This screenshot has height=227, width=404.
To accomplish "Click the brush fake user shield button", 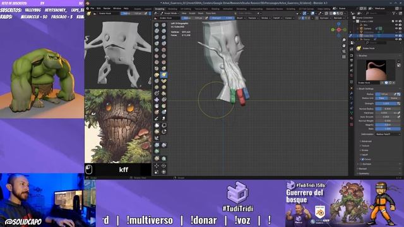I will coord(386,83).
